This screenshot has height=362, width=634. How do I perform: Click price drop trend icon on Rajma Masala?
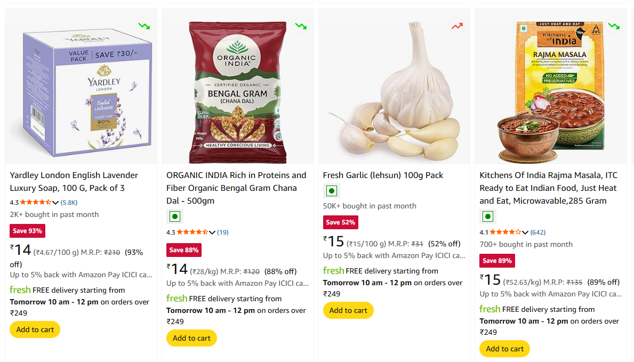pyautogui.click(x=614, y=26)
